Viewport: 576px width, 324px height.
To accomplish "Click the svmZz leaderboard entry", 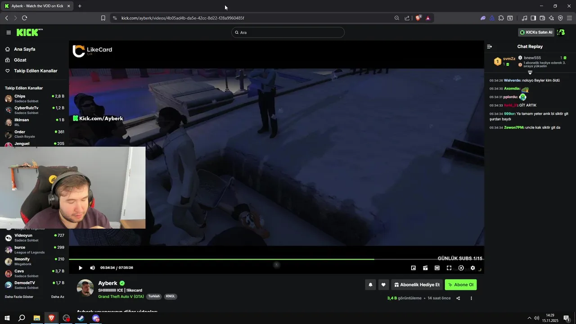I will coord(504,61).
